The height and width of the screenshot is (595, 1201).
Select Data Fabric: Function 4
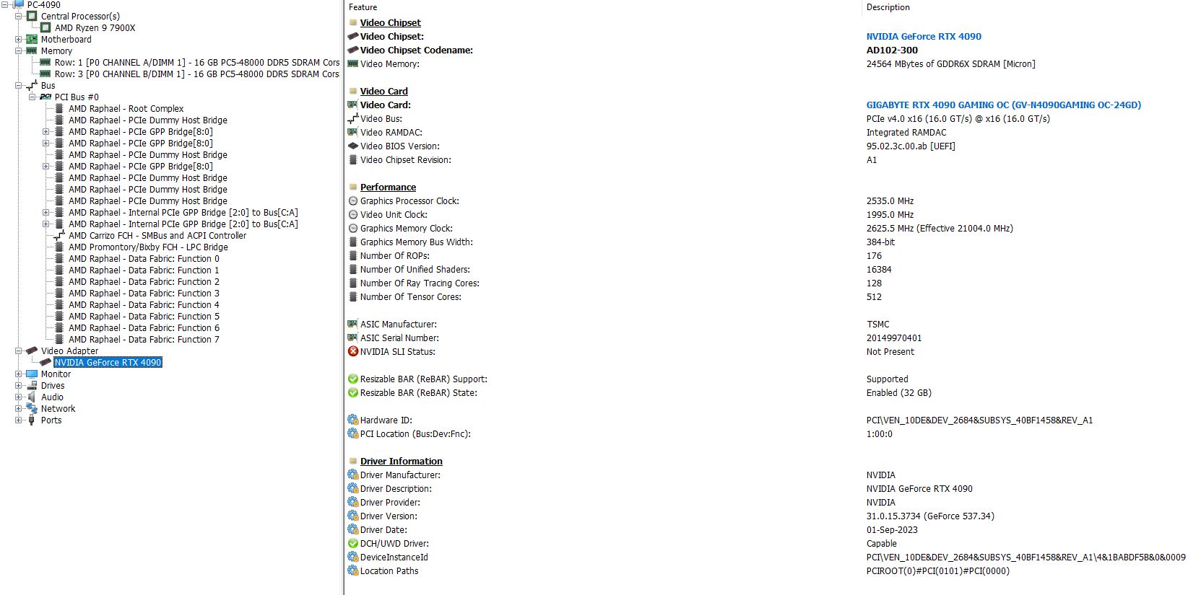pyautogui.click(x=144, y=304)
